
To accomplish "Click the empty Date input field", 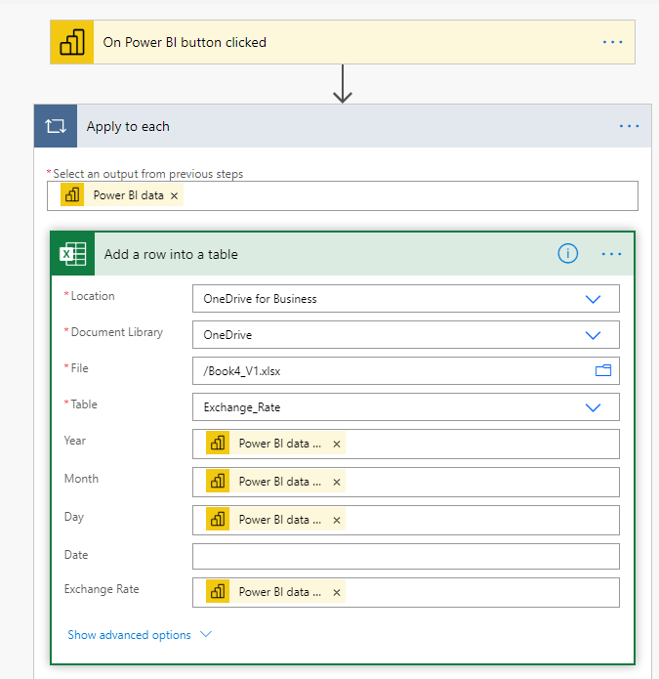I will tap(405, 556).
